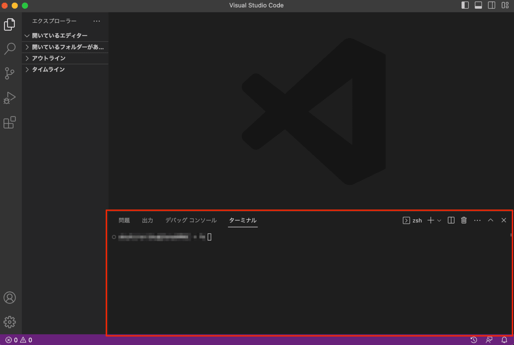Maximize panel size with up chevron

(491, 220)
